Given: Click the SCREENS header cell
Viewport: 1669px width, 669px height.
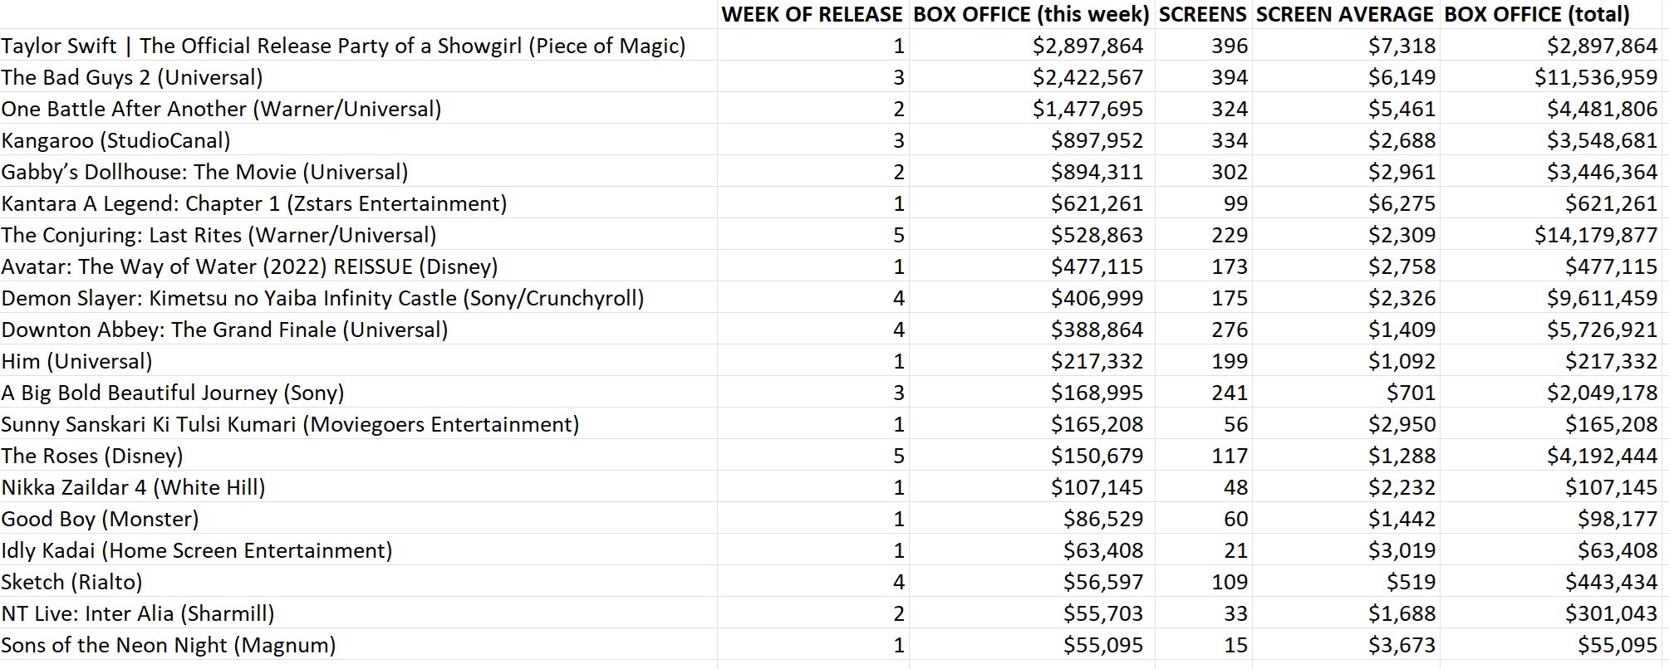Looking at the screenshot, I should [x=1202, y=14].
